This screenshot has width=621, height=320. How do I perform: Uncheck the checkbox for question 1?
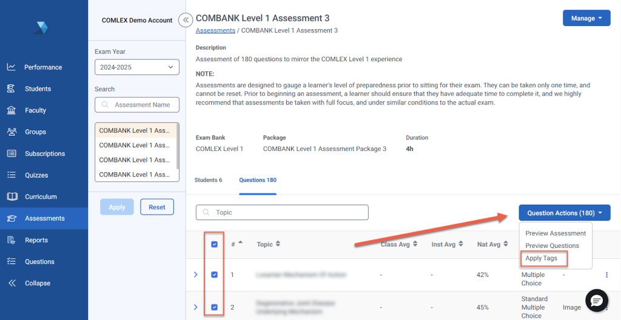pos(214,275)
